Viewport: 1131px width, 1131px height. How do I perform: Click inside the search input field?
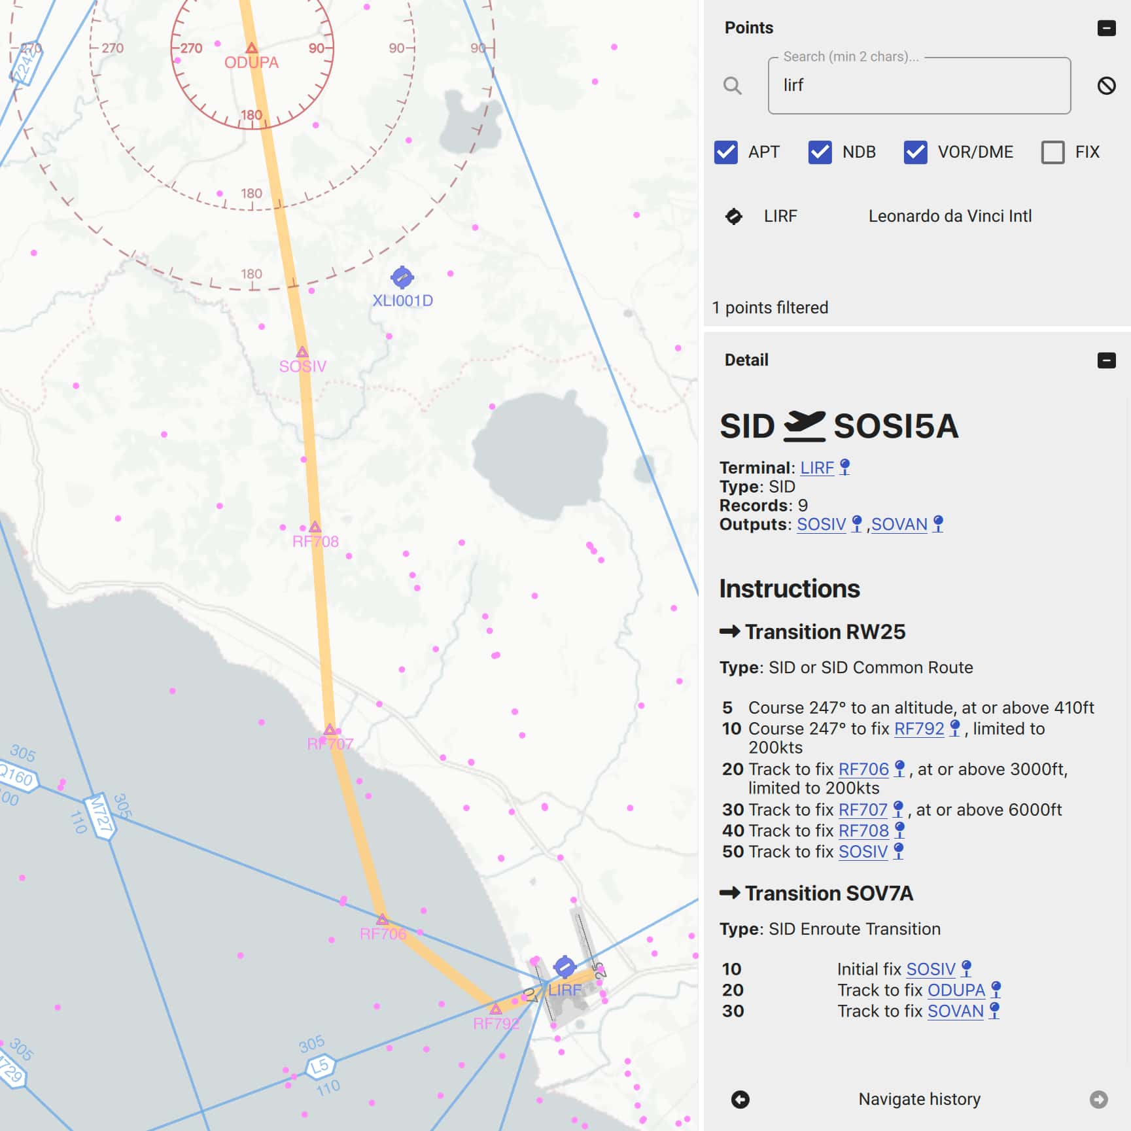[x=916, y=86]
